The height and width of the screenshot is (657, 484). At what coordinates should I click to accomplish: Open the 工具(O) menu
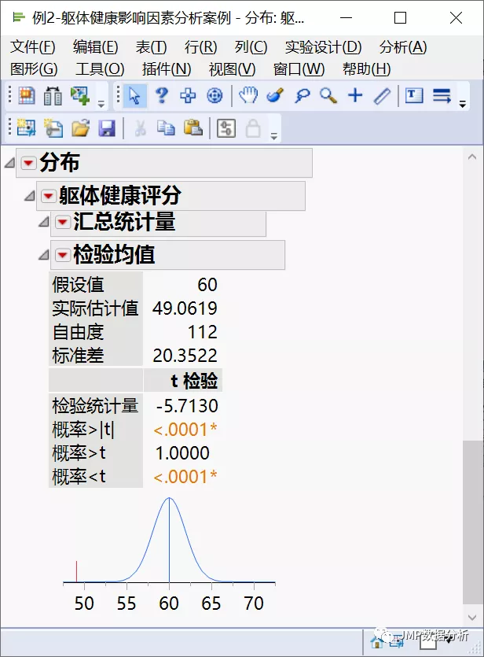[100, 69]
